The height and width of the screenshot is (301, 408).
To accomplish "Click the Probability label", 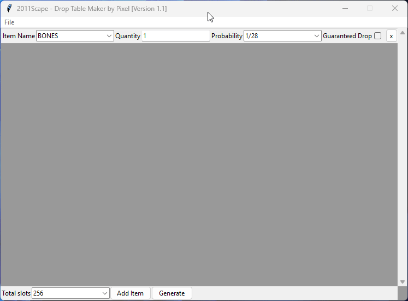I will [x=227, y=36].
